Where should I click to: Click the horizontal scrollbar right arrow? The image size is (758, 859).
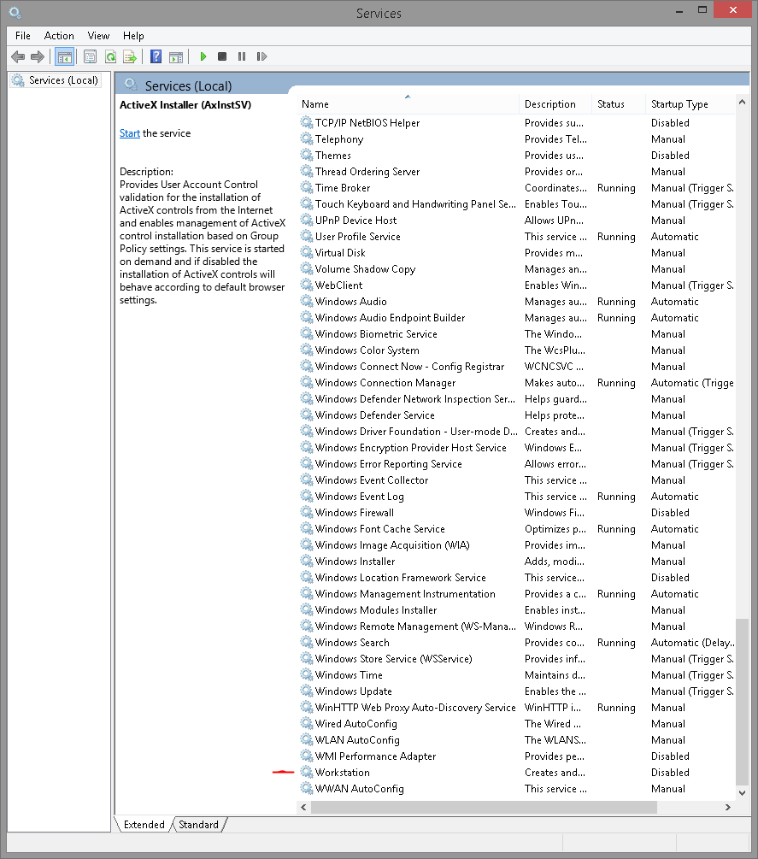[x=728, y=807]
